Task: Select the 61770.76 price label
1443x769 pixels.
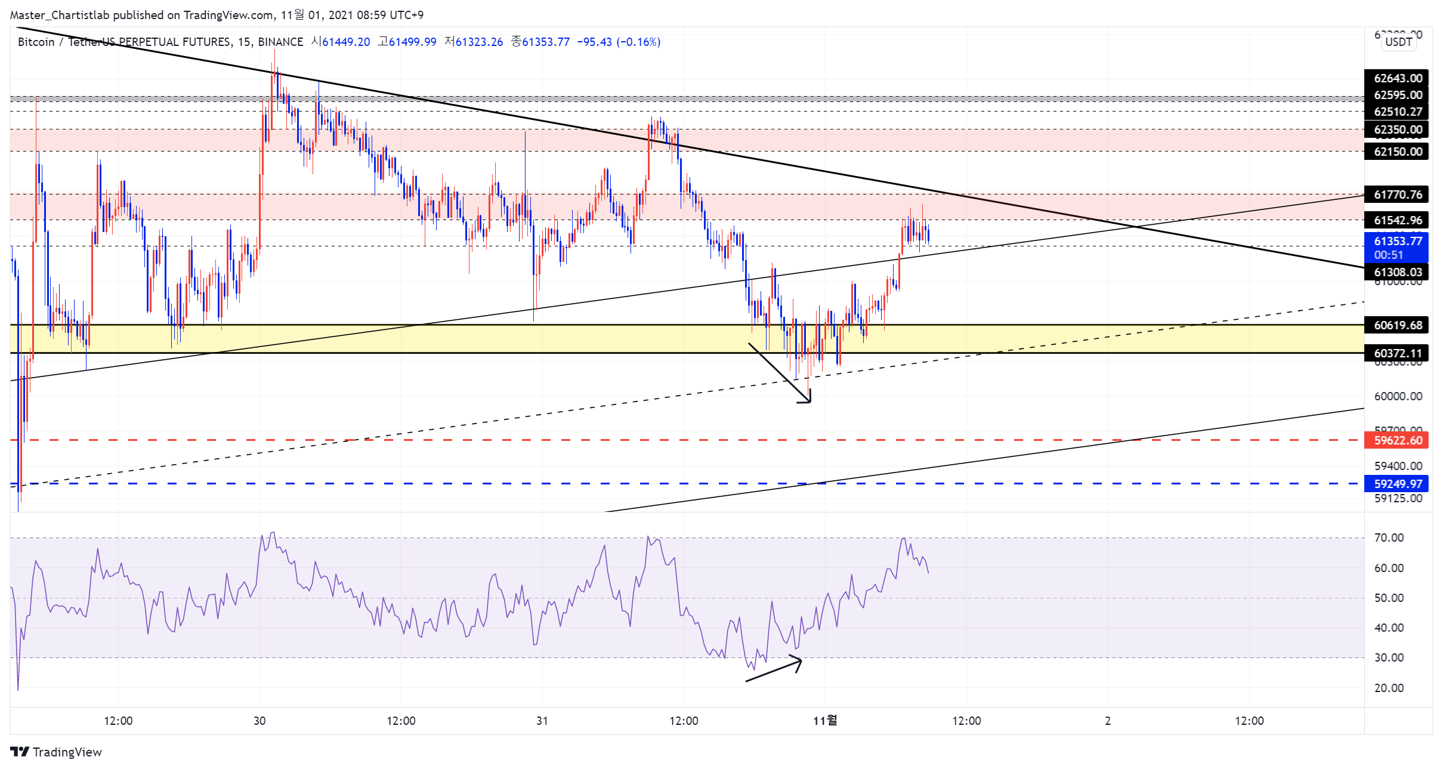Action: [x=1396, y=194]
